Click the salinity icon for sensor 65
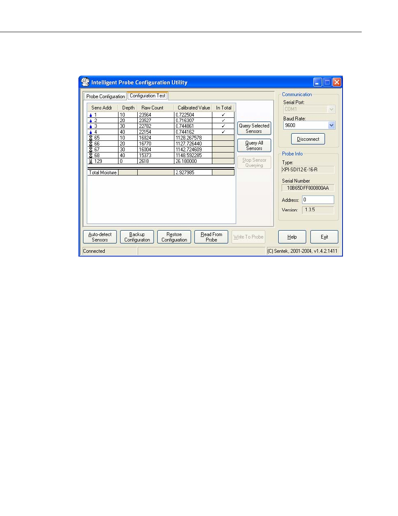The width and height of the screenshot is (398, 516). [x=91, y=138]
